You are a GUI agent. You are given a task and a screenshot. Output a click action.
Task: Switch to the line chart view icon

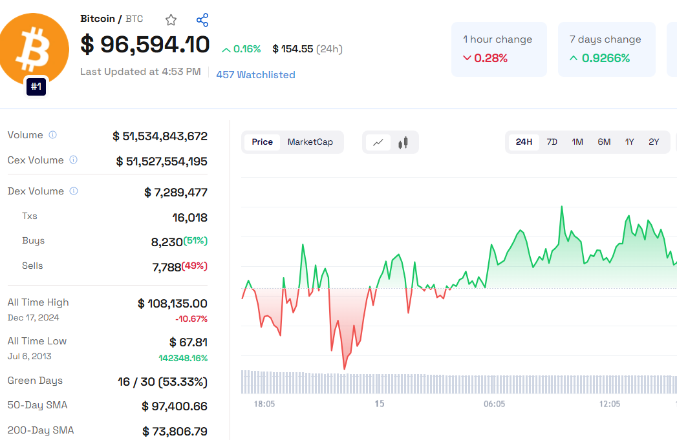click(x=378, y=142)
